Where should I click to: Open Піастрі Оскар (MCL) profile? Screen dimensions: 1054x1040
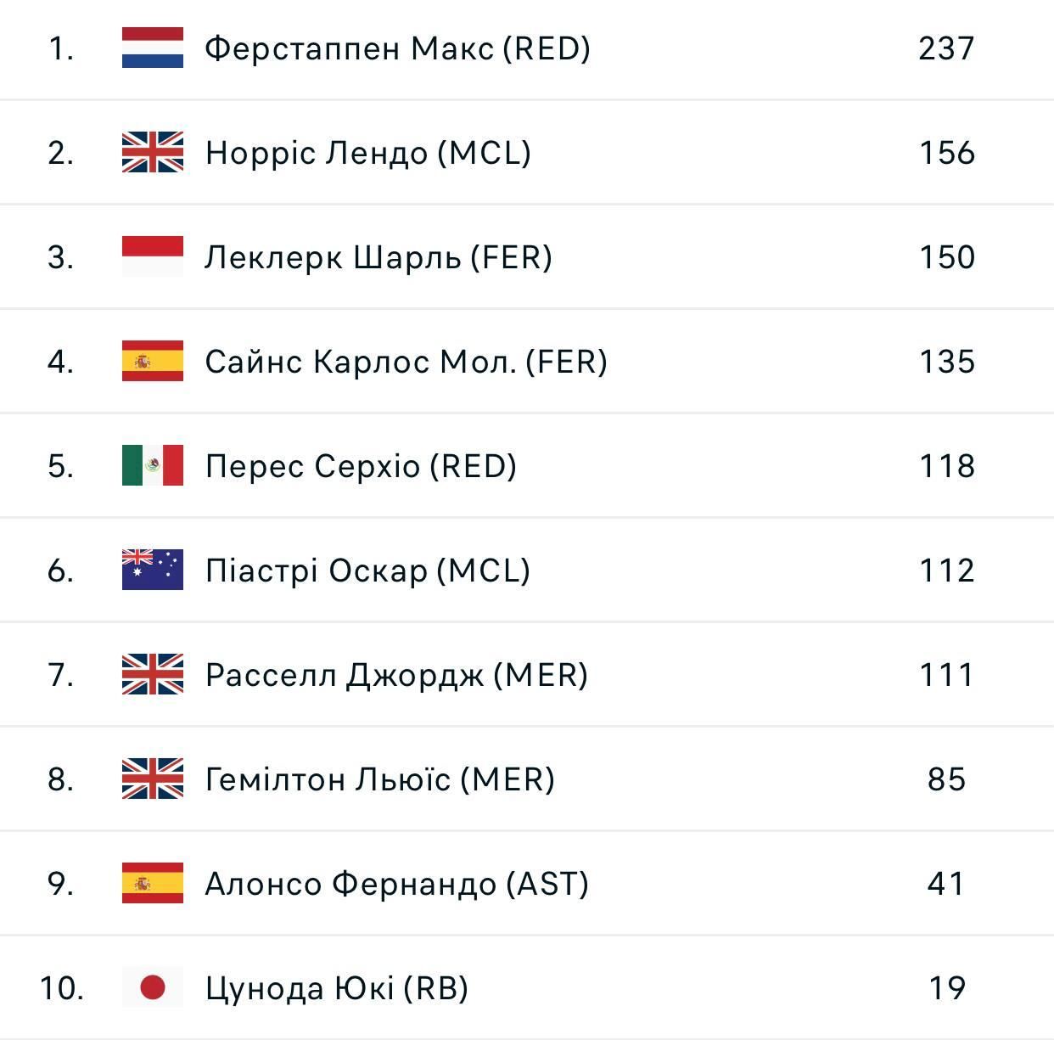point(367,571)
